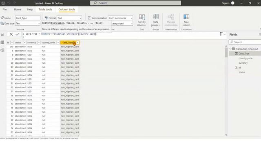Viewport: 261px width, 147px height.
Task: Open filter dropdown on id column header
Action: [12, 42]
